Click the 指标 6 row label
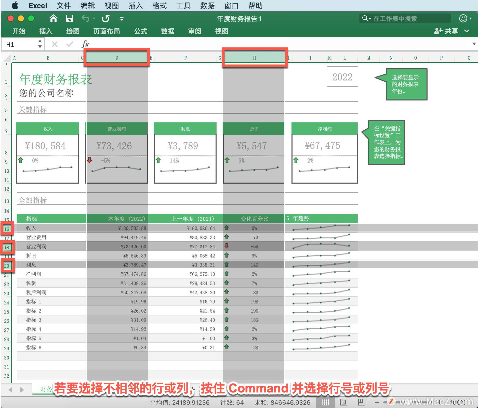 click(34, 347)
